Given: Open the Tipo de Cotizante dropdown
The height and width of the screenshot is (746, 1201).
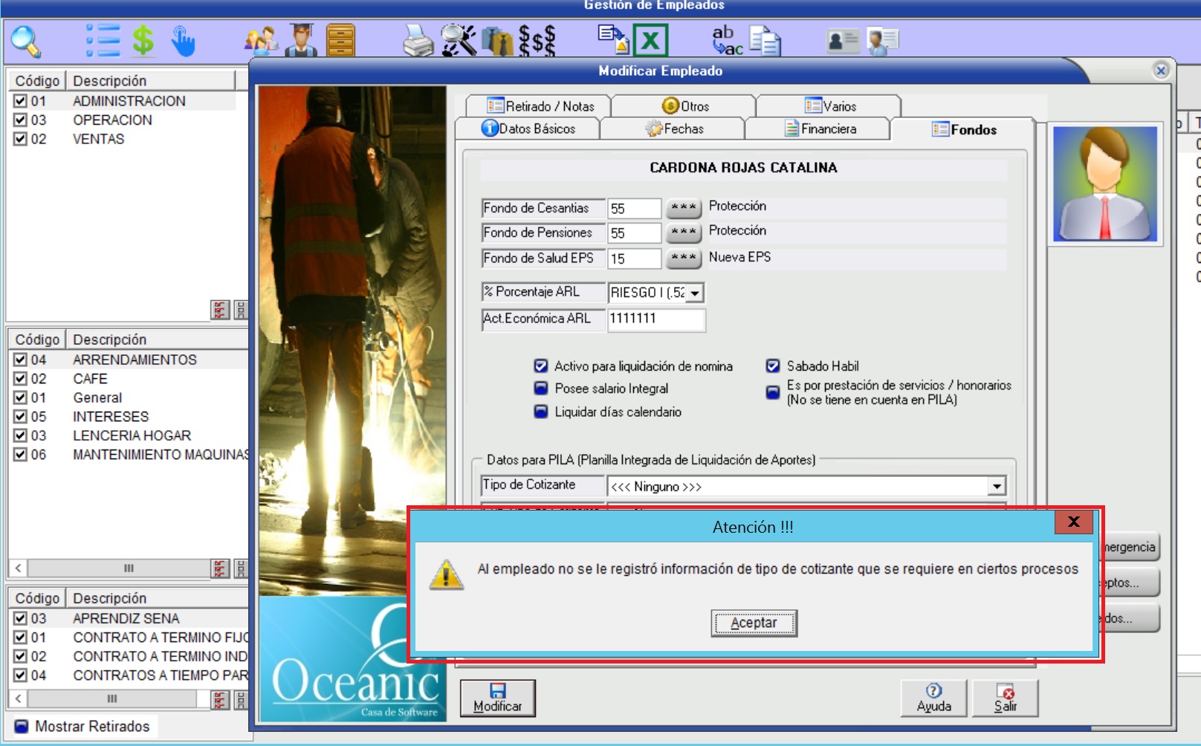Looking at the screenshot, I should [x=996, y=487].
